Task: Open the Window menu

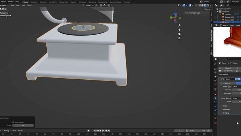Action: pyautogui.click(x=11, y=2)
